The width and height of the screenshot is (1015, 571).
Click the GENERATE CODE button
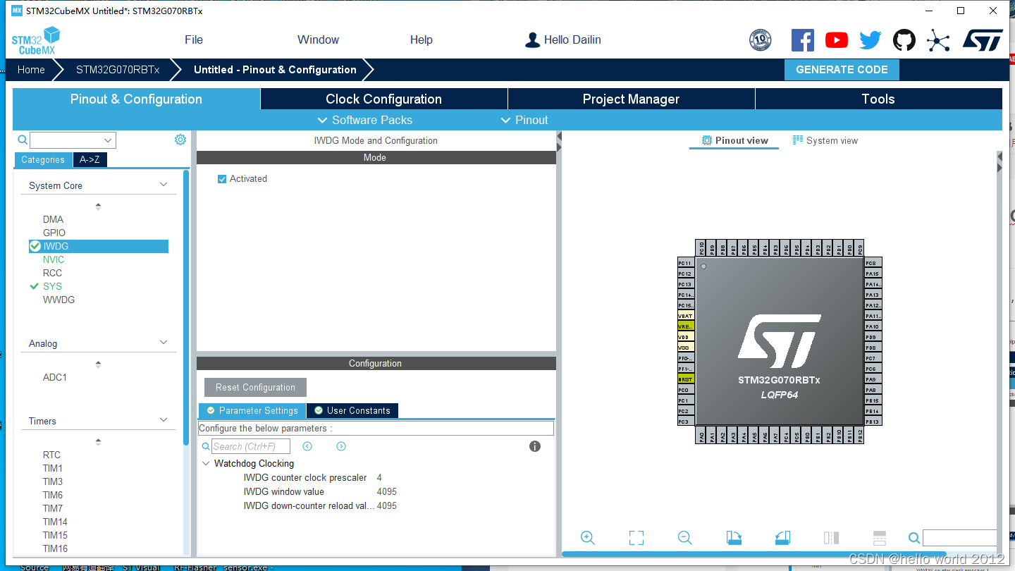pos(842,70)
